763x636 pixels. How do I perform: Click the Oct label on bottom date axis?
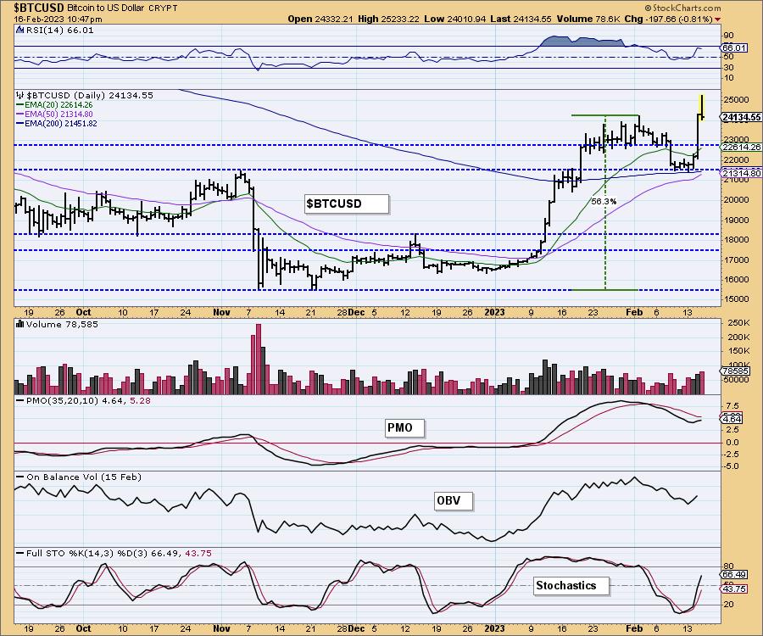(83, 628)
